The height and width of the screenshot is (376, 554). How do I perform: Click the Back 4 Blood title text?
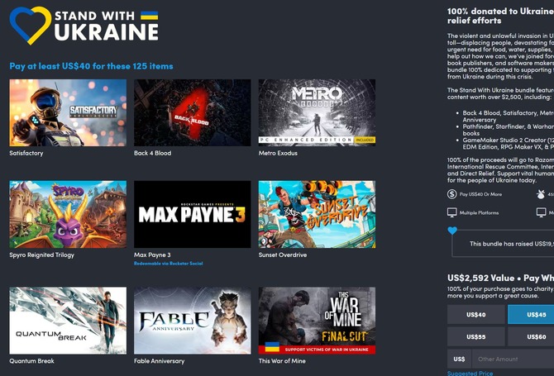pyautogui.click(x=152, y=153)
